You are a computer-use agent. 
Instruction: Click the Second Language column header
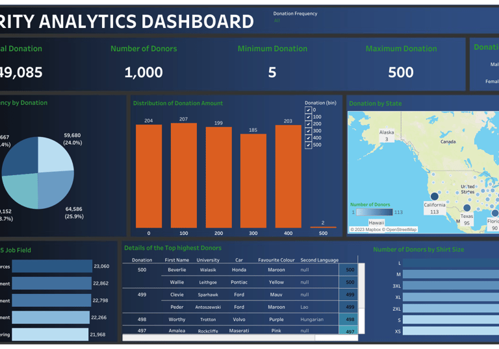[x=320, y=260]
